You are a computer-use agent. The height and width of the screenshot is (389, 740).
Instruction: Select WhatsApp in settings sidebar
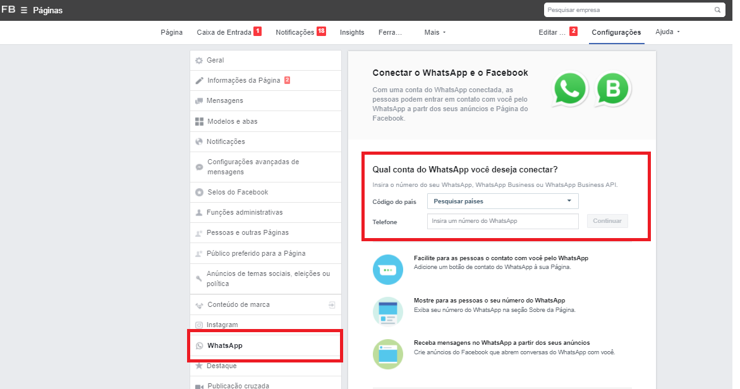click(x=265, y=345)
